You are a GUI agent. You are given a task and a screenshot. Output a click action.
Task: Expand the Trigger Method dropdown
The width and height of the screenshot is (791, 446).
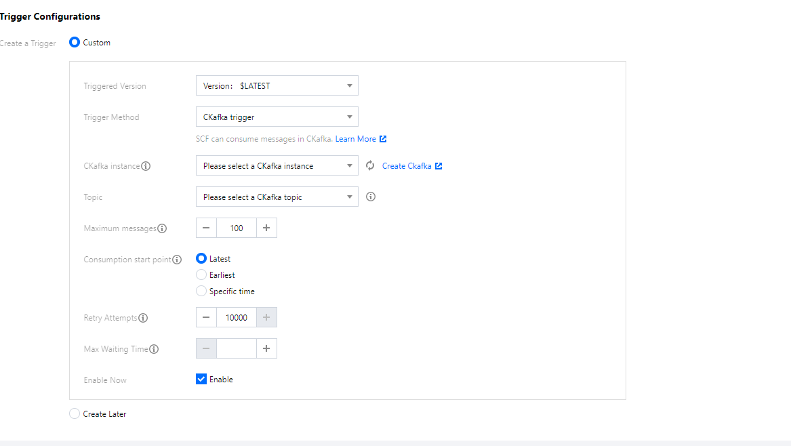[x=277, y=117]
